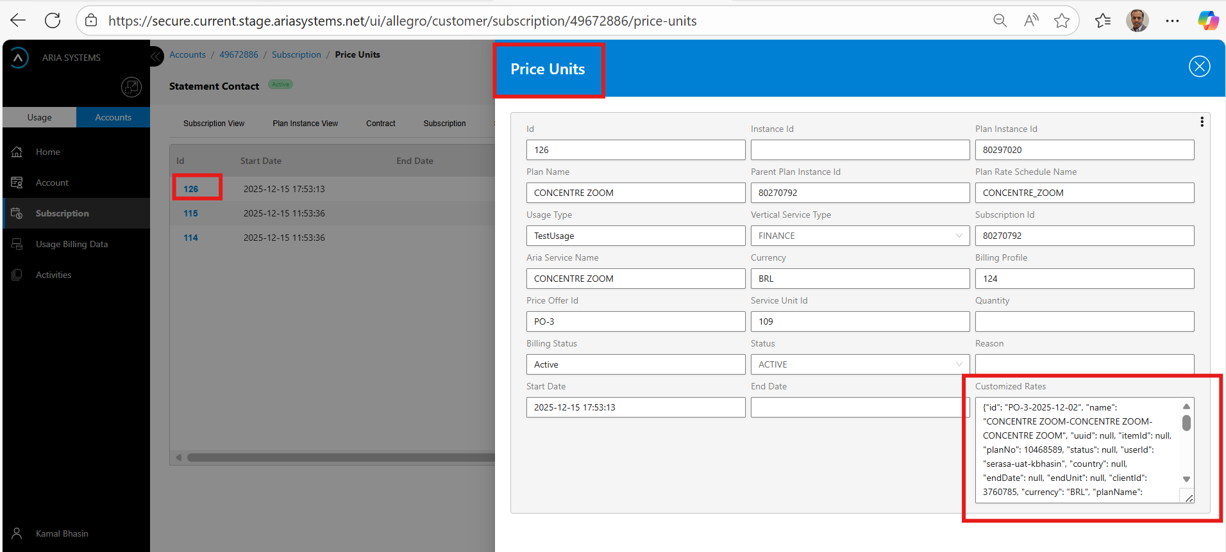
Task: Click the pop-out icon under Aria Systems
Action: pos(131,87)
